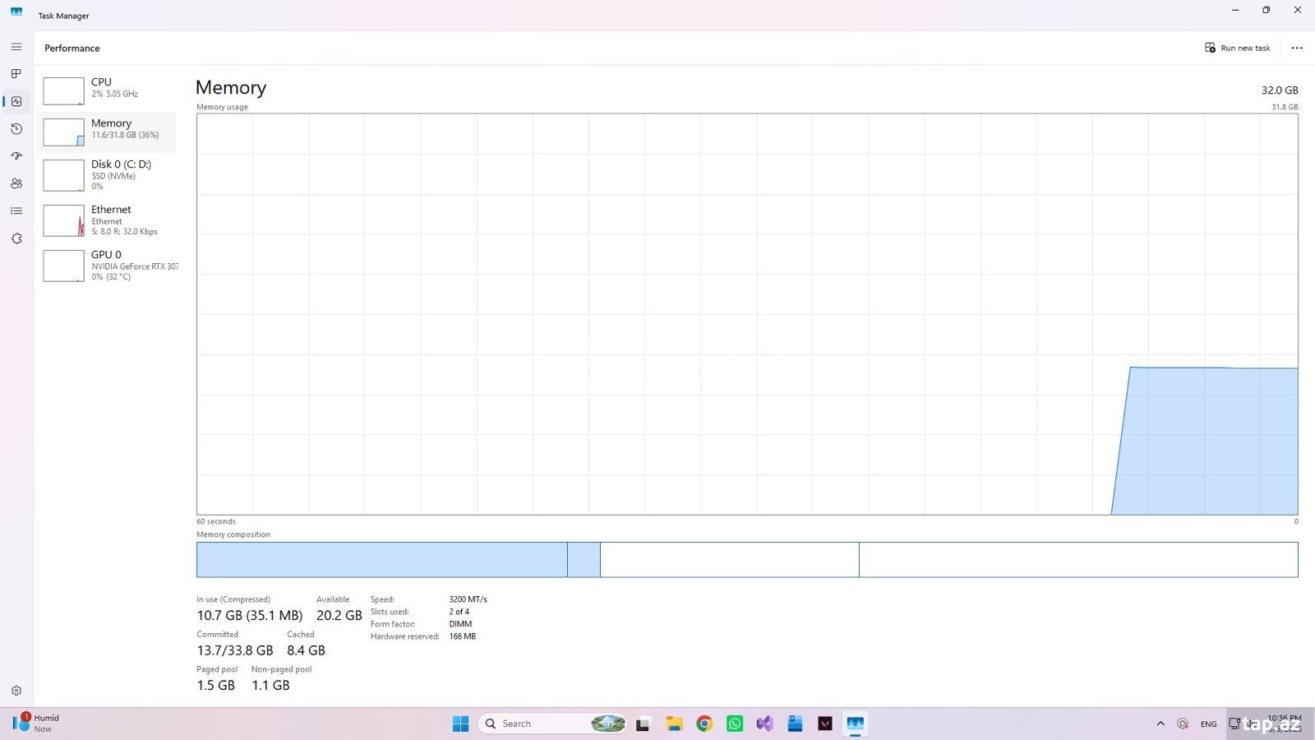1315x740 pixels.
Task: Open the blue notes app taskbar icon
Action: [x=795, y=724]
